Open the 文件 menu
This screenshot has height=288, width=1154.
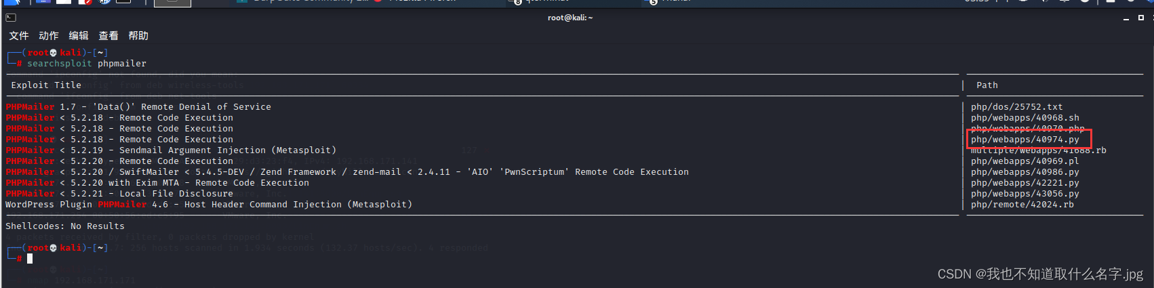tap(19, 36)
